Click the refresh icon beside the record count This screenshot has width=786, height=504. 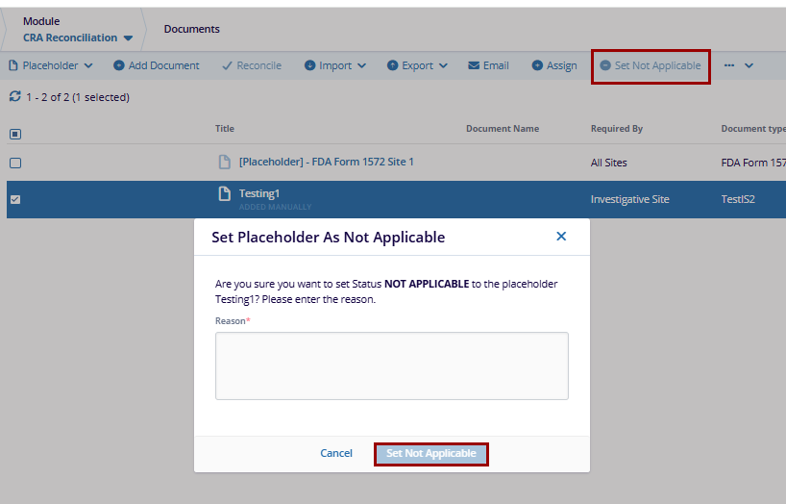[14, 97]
